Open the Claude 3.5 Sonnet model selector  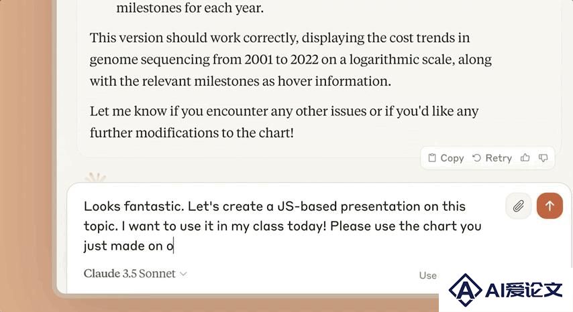tap(135, 273)
